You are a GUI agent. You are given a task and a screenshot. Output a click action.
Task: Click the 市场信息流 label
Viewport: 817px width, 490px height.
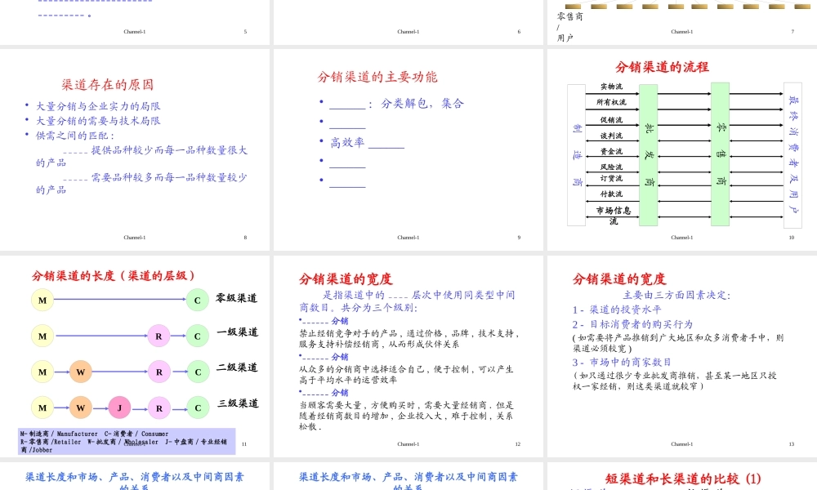[x=614, y=215]
